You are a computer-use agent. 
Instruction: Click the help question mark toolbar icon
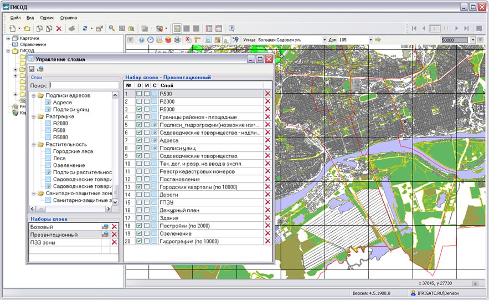click(x=231, y=28)
